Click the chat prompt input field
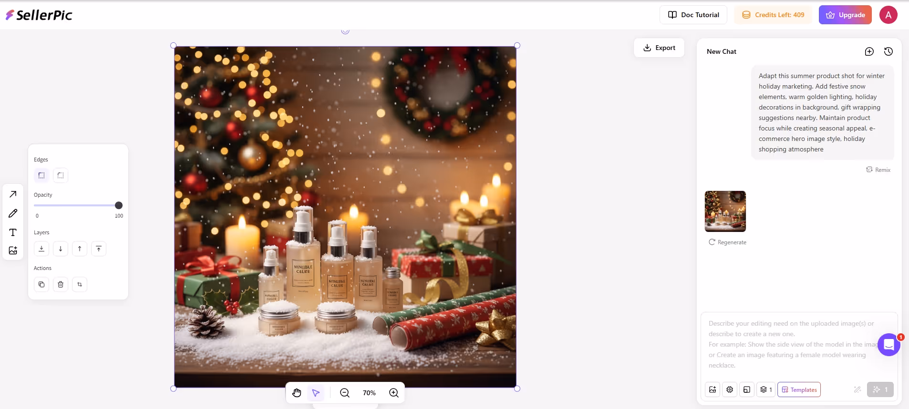Screen dimensions: 909x409 792,344
